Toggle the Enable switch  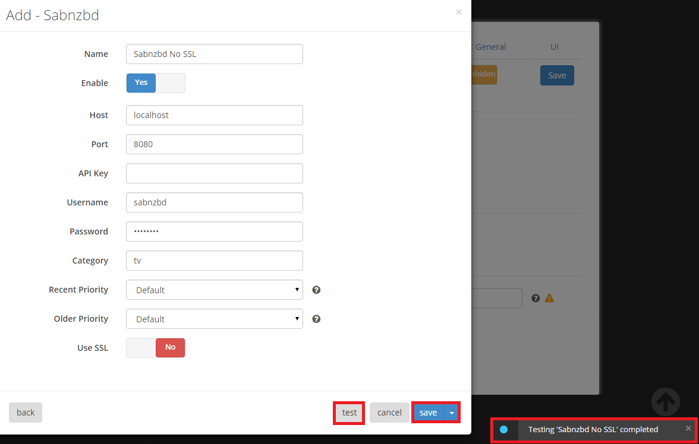point(155,83)
